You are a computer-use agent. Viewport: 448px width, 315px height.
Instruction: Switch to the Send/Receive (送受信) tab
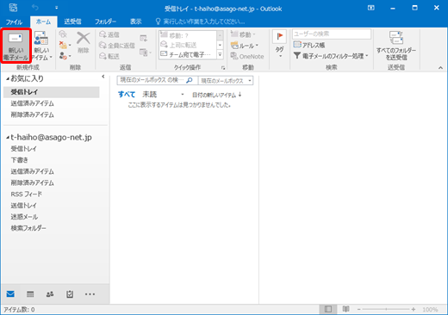pyautogui.click(x=72, y=22)
